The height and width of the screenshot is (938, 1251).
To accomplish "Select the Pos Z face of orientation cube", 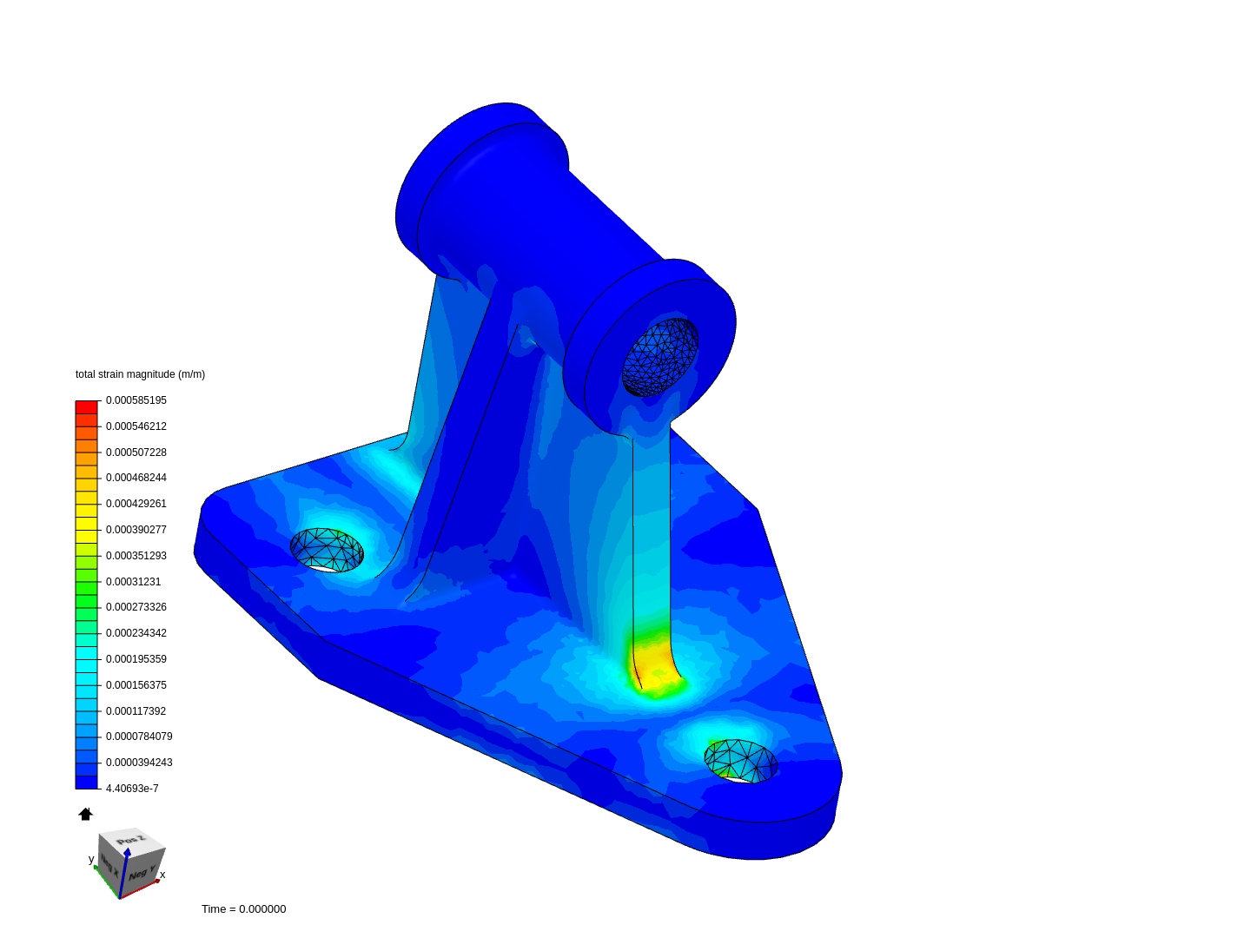I will coord(132,840).
